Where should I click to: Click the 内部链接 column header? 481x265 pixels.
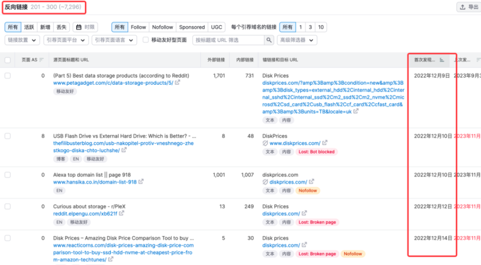245,60
